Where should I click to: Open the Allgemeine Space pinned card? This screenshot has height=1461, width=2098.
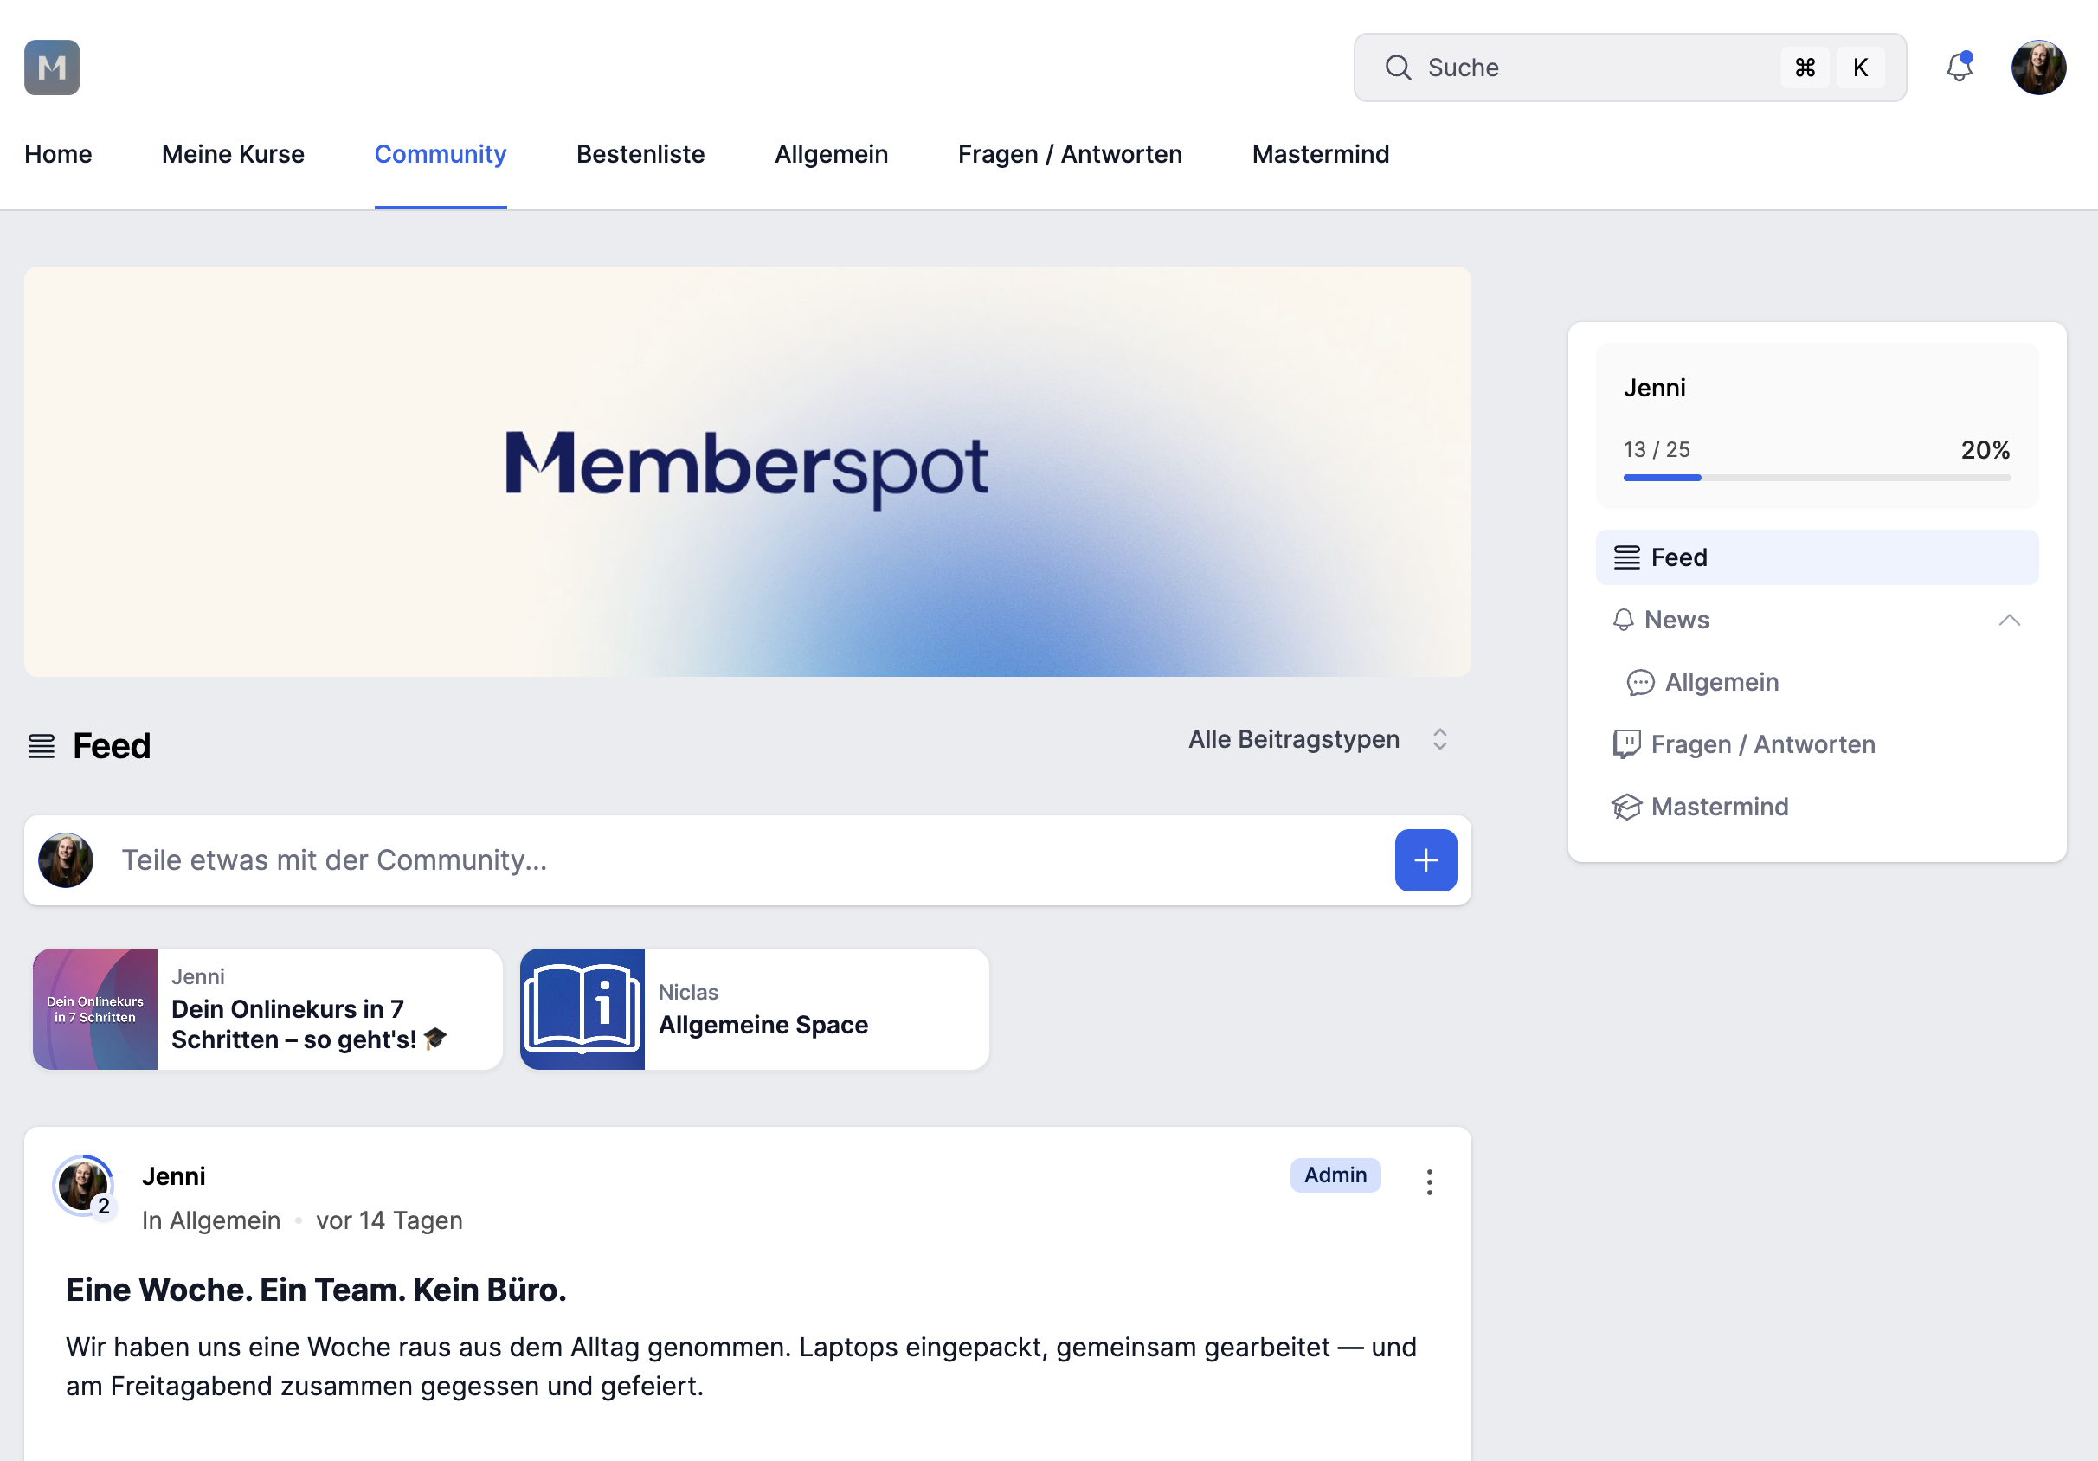[754, 1008]
